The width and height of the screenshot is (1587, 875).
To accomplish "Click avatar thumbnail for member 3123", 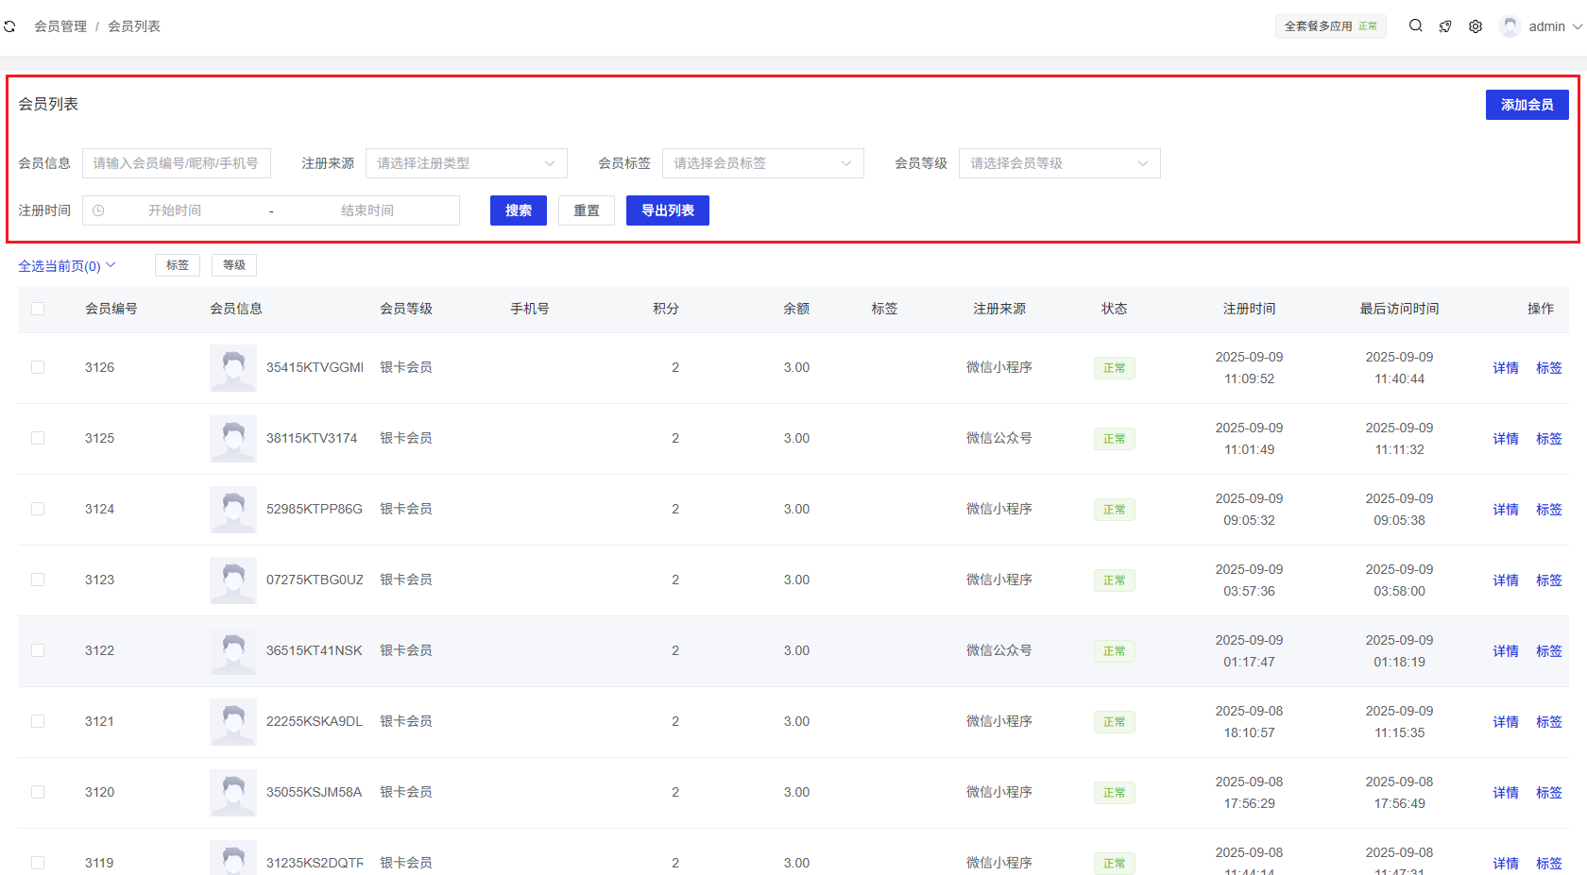I will (x=232, y=581).
